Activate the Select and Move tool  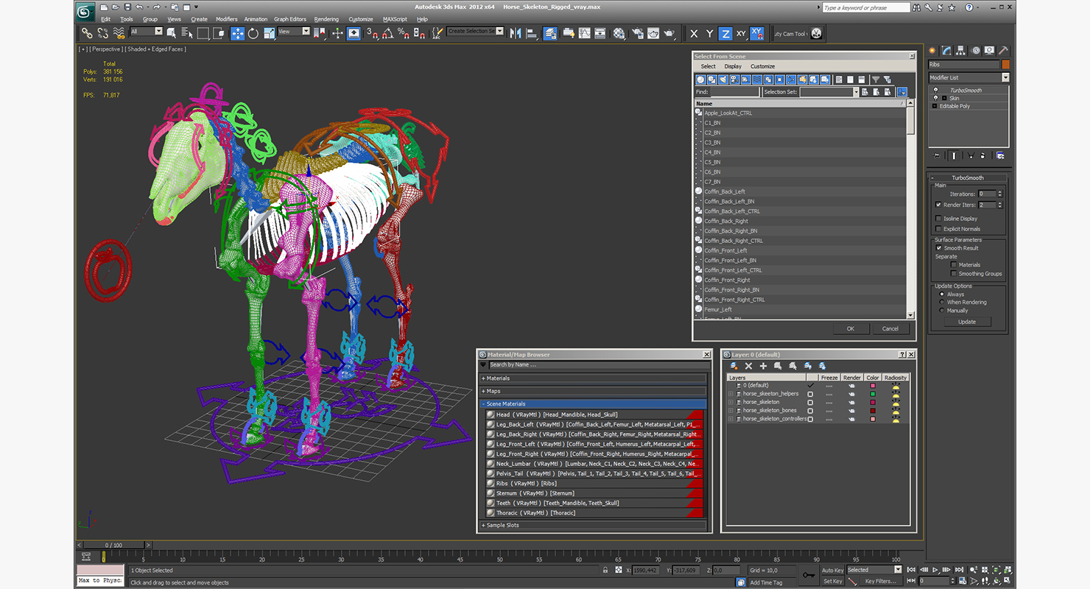pos(237,33)
